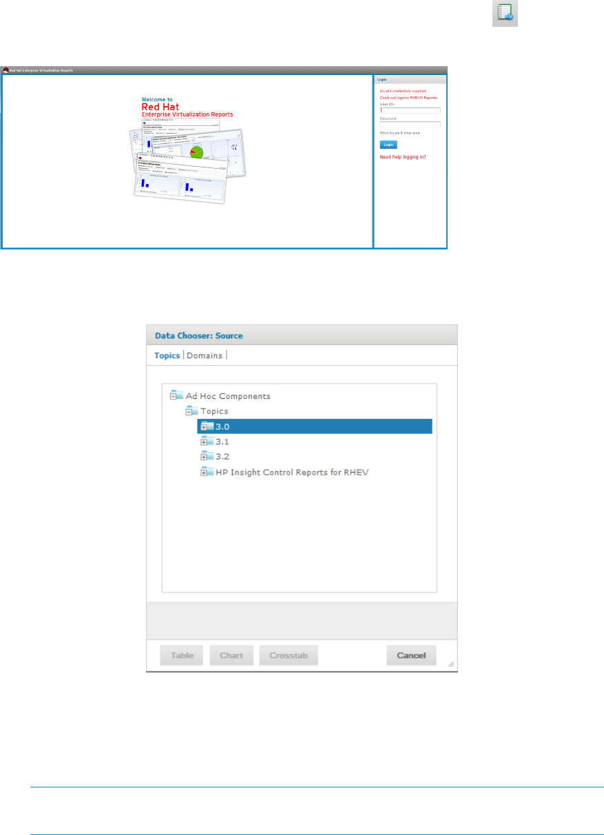Collapse the Ad Hoc Components folder
604x835 pixels.
(174, 396)
